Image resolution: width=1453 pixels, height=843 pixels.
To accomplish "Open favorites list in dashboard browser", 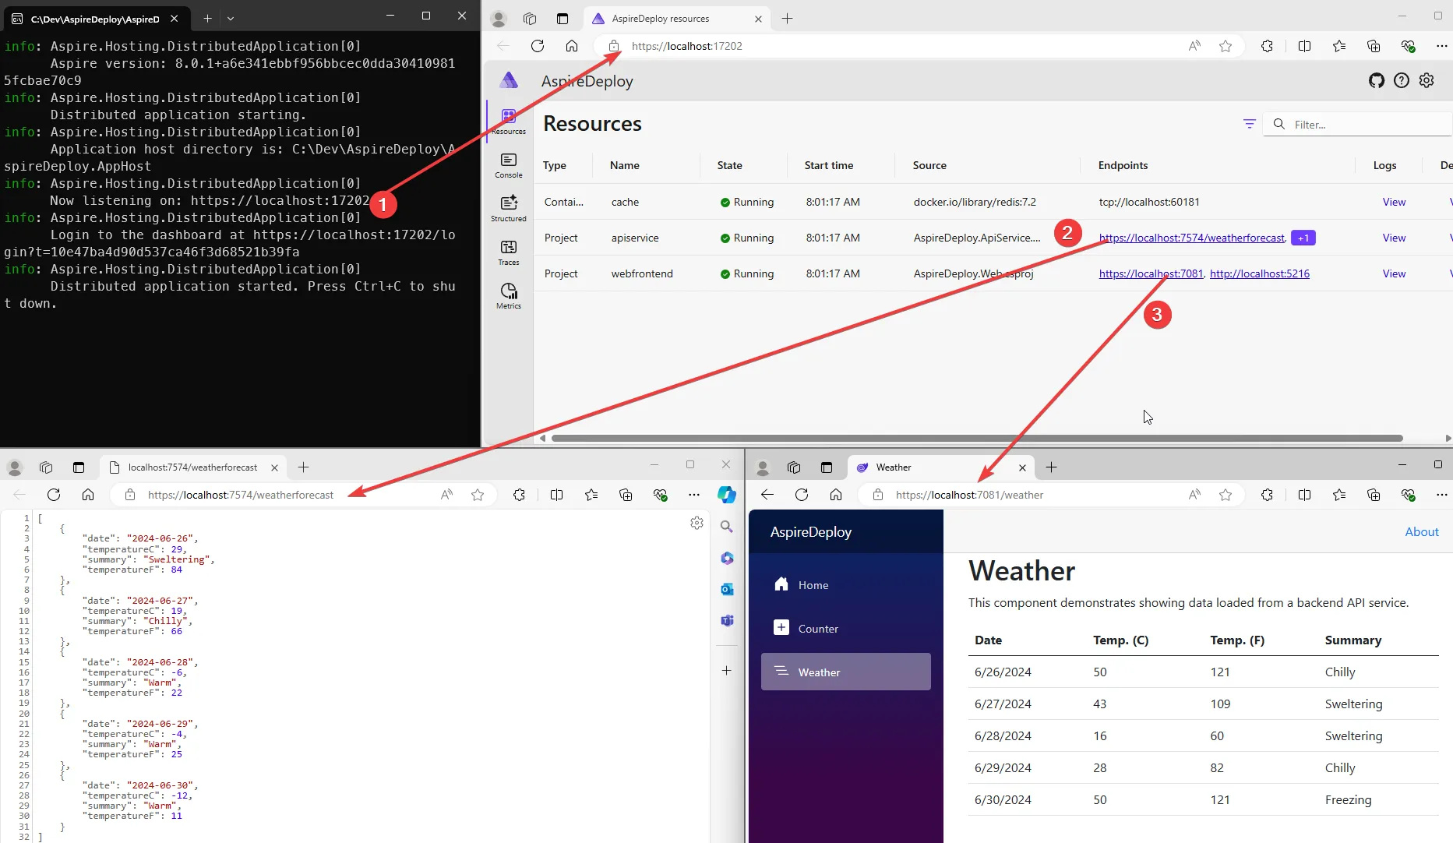I will (1339, 46).
